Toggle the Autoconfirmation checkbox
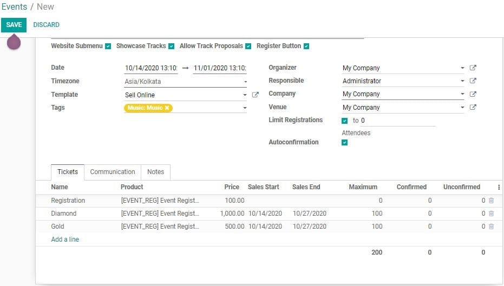The height and width of the screenshot is (286, 504). [345, 143]
